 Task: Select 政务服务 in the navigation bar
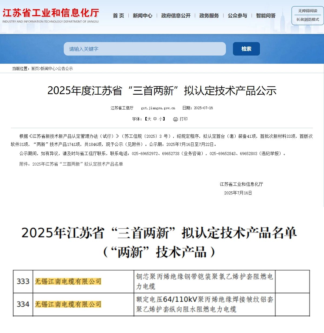coord(209,16)
